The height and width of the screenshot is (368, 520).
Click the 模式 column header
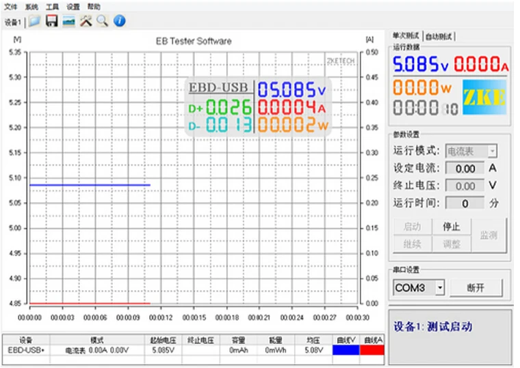point(97,340)
